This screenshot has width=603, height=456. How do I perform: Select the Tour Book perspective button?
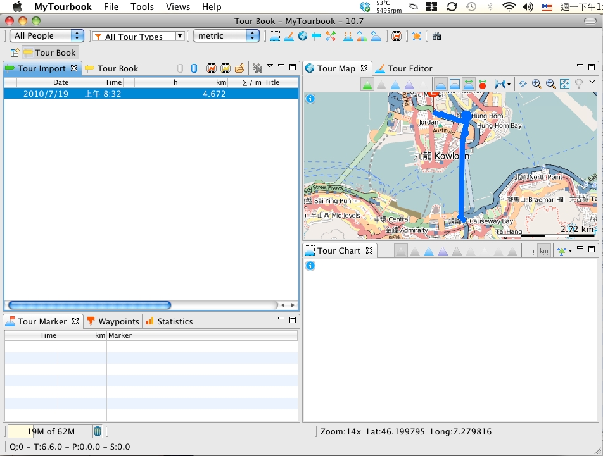(50, 52)
